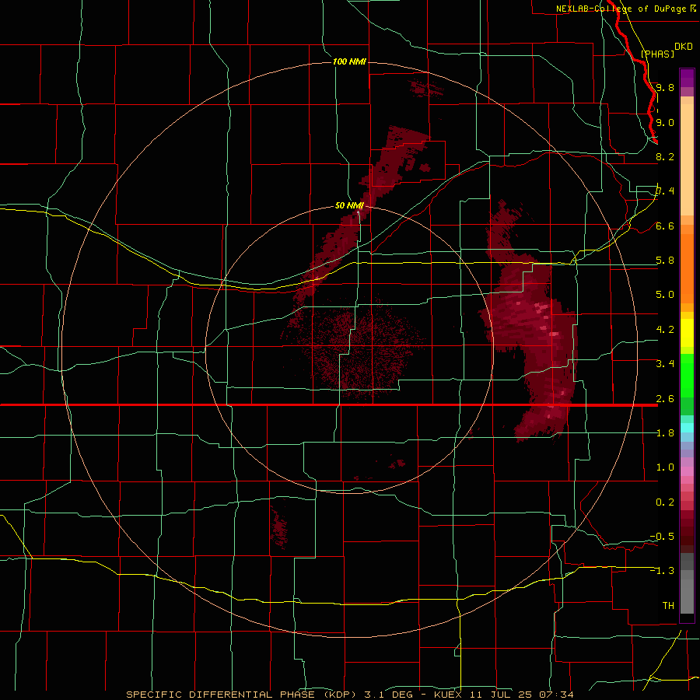This screenshot has height=700, width=700.
Task: Pick the bright green section of the color bar
Action: click(687, 376)
